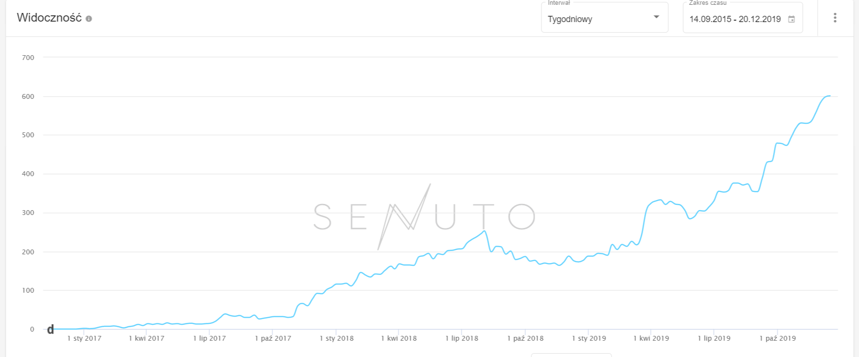Click the '1 lip 2018' axis label
Screen dimensions: 859x357
point(462,338)
